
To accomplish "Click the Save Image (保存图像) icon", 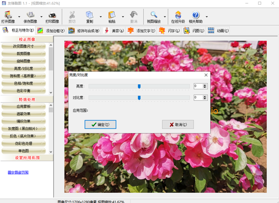I will (x=30, y=15).
